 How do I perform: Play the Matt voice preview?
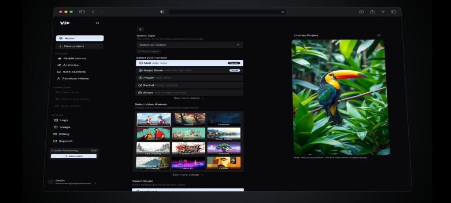[140, 63]
